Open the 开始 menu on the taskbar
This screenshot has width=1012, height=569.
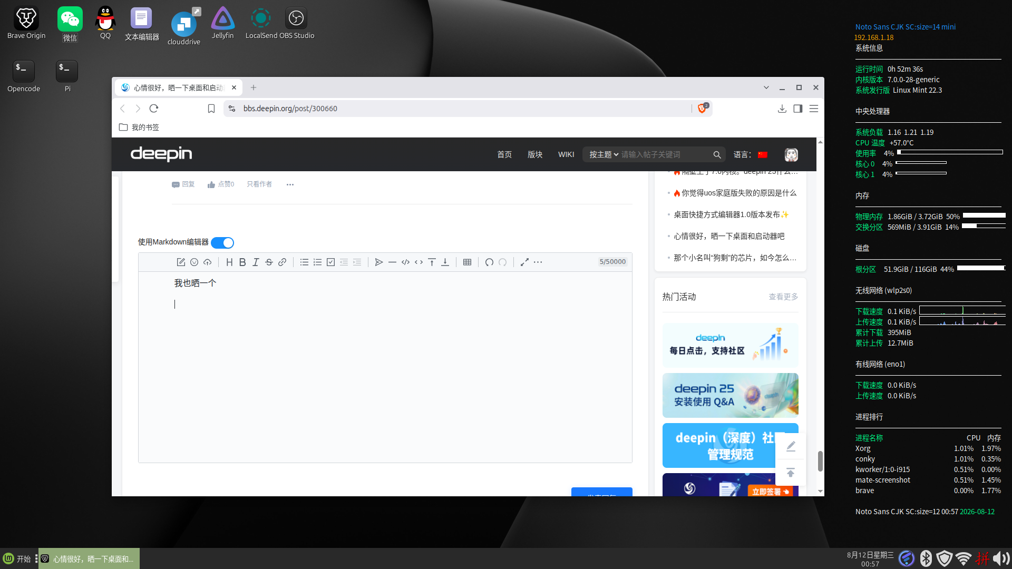tap(17, 558)
